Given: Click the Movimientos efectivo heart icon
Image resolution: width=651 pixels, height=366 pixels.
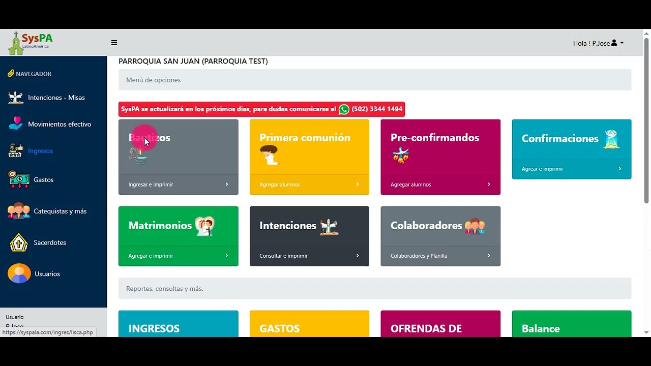Looking at the screenshot, I should 16,124.
